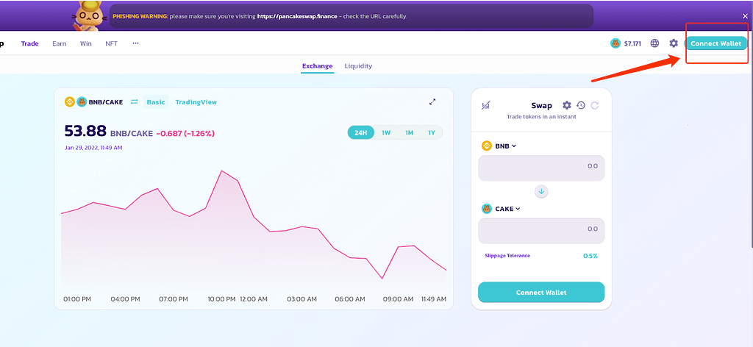Click the BNB/CAKE pair name text
Image resolution: width=753 pixels, height=347 pixels.
pyautogui.click(x=106, y=101)
